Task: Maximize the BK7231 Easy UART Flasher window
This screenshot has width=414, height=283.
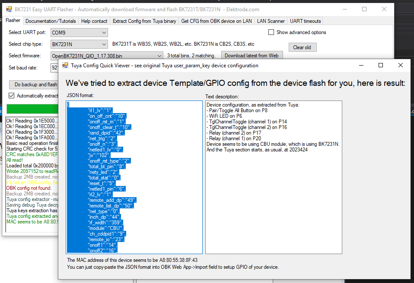Action: (x=364, y=9)
